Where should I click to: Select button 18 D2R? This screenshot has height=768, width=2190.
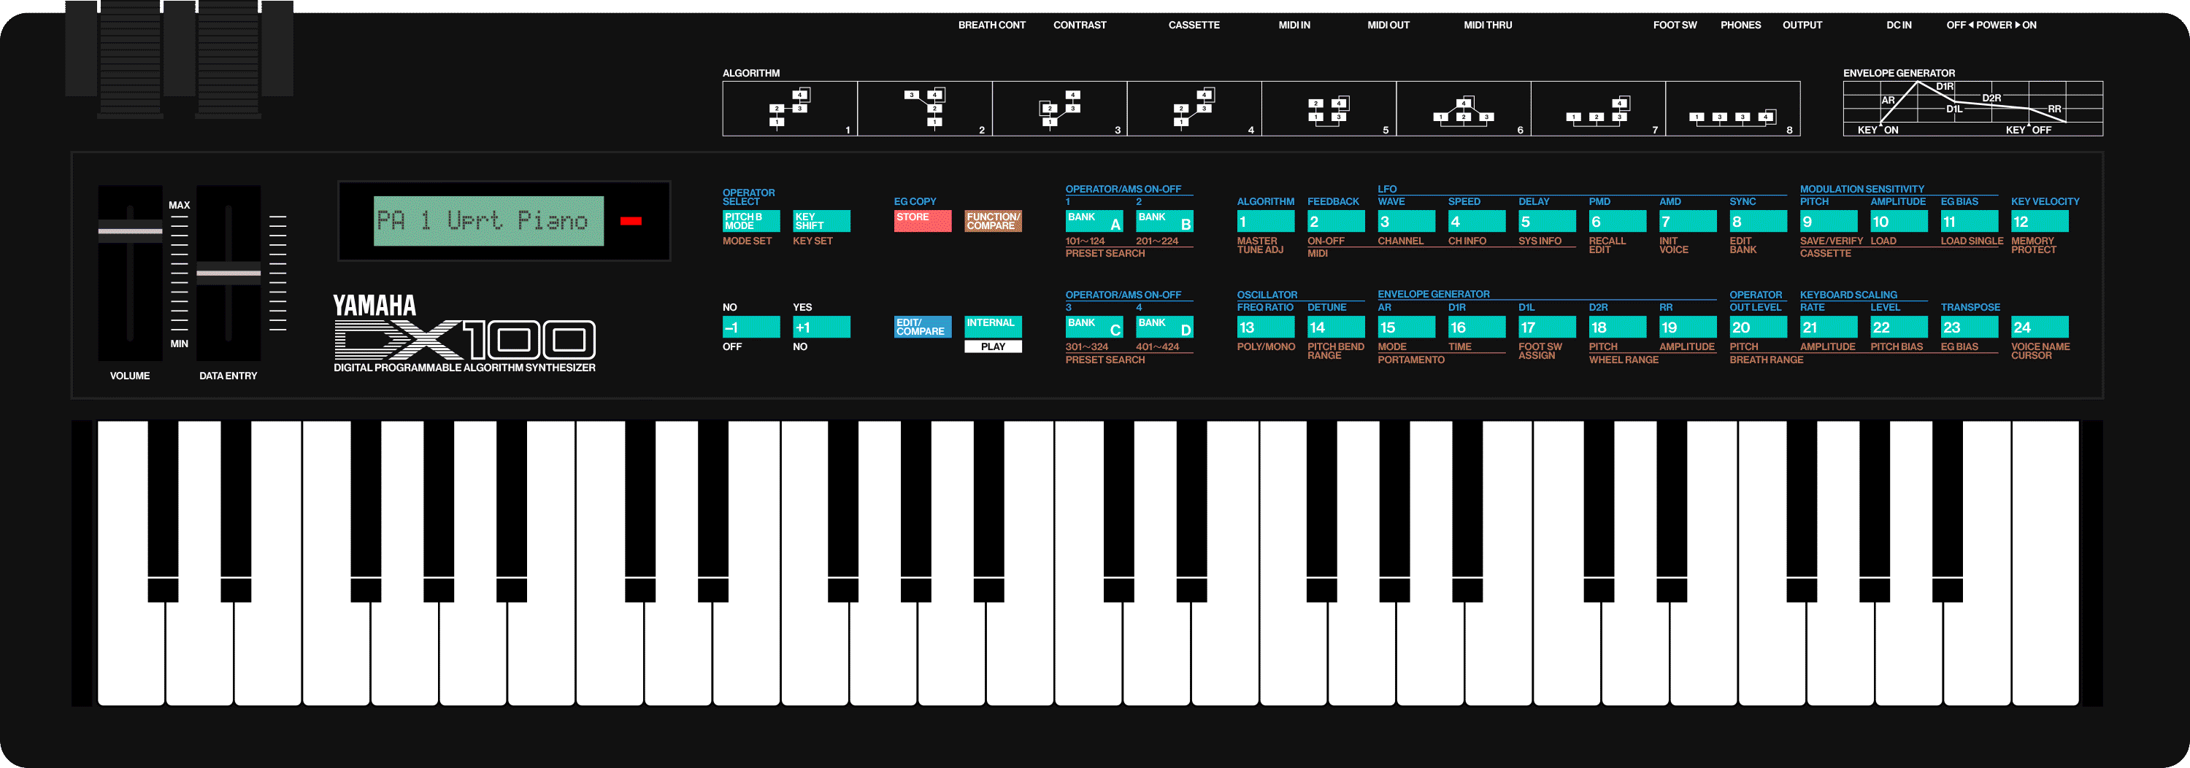[x=1618, y=327]
